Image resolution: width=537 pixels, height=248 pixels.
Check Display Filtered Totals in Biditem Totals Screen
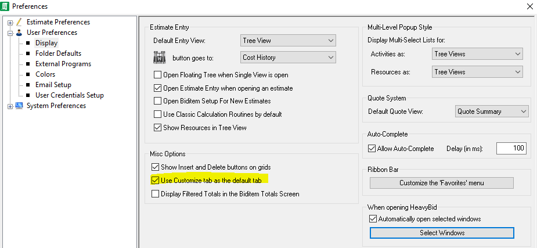[x=155, y=194]
